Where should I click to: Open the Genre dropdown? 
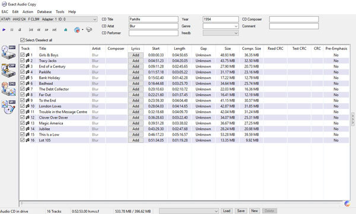(x=221, y=26)
